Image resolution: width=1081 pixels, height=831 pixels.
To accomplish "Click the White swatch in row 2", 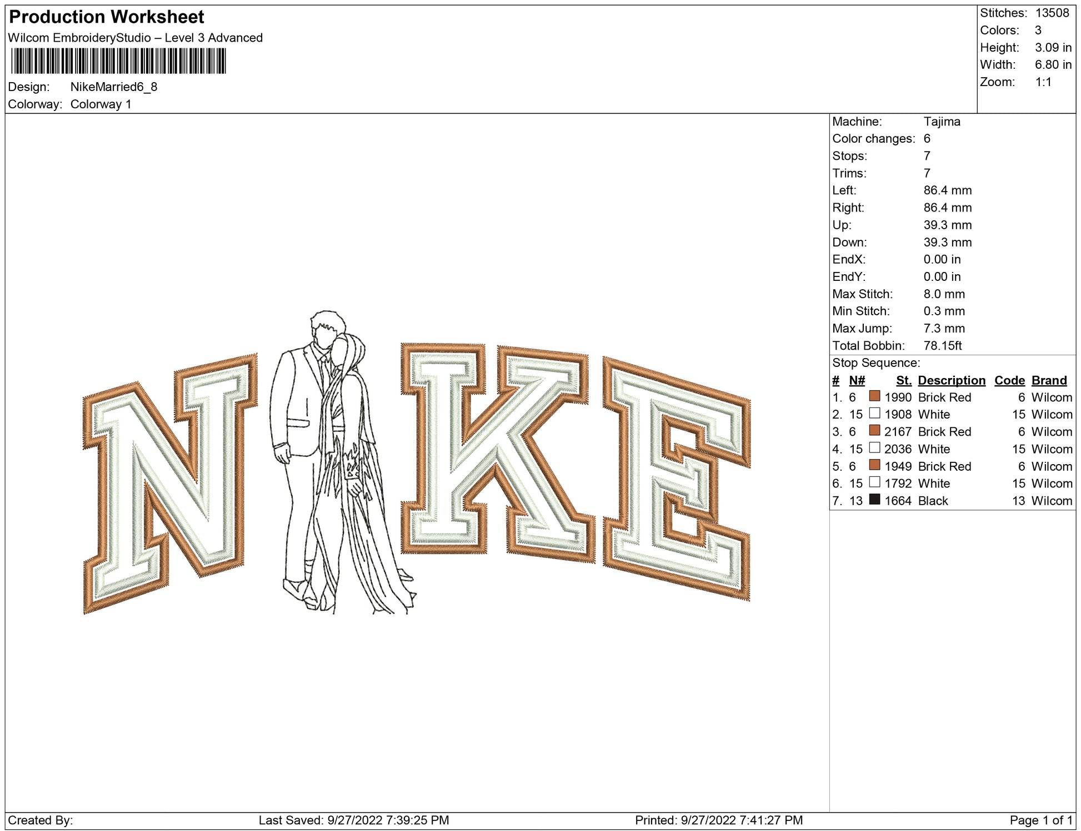I will pos(874,413).
